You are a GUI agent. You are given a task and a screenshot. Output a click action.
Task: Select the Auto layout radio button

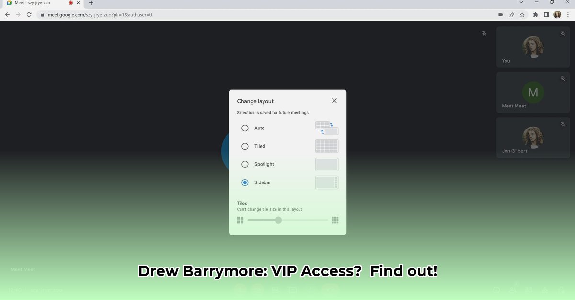[x=245, y=128]
